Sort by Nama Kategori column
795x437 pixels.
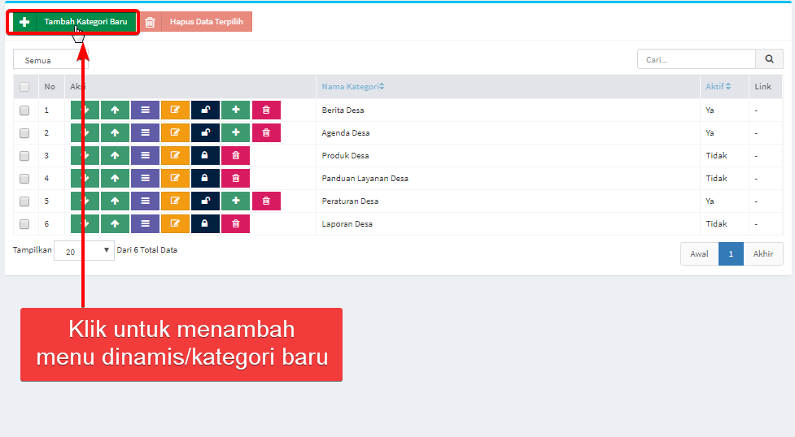[x=353, y=87]
